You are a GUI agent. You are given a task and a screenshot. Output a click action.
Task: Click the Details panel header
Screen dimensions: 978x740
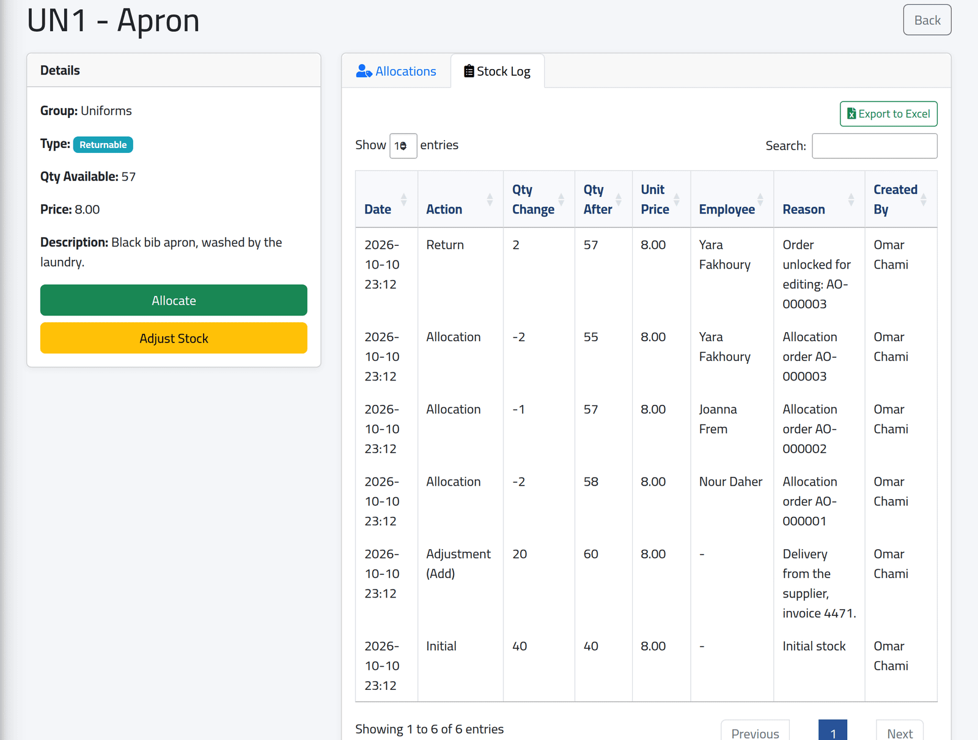174,70
